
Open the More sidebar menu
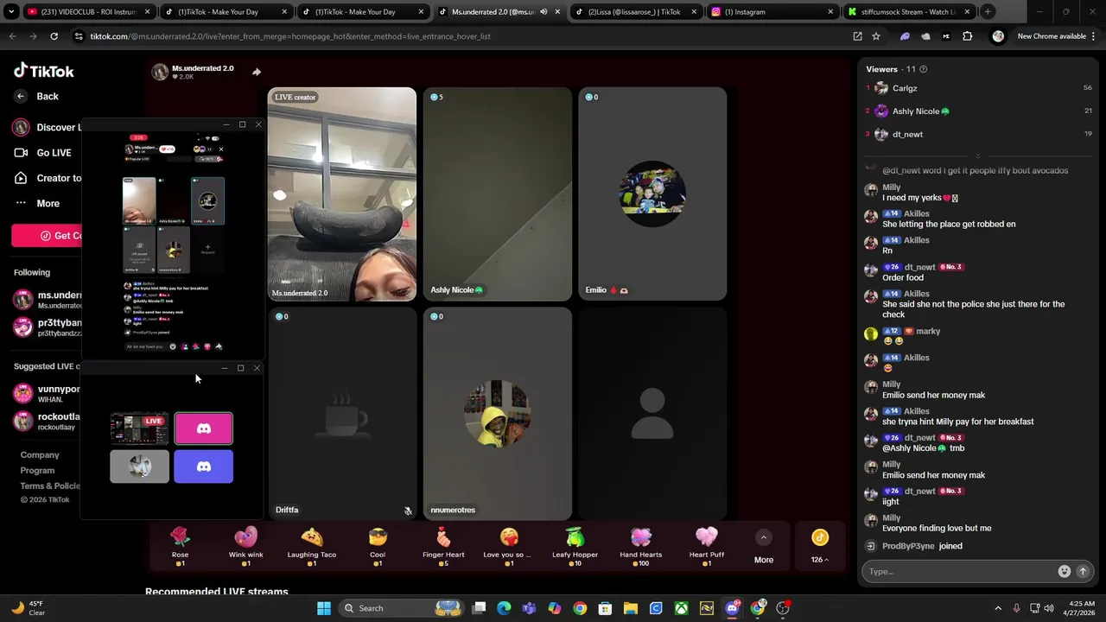[38, 204]
